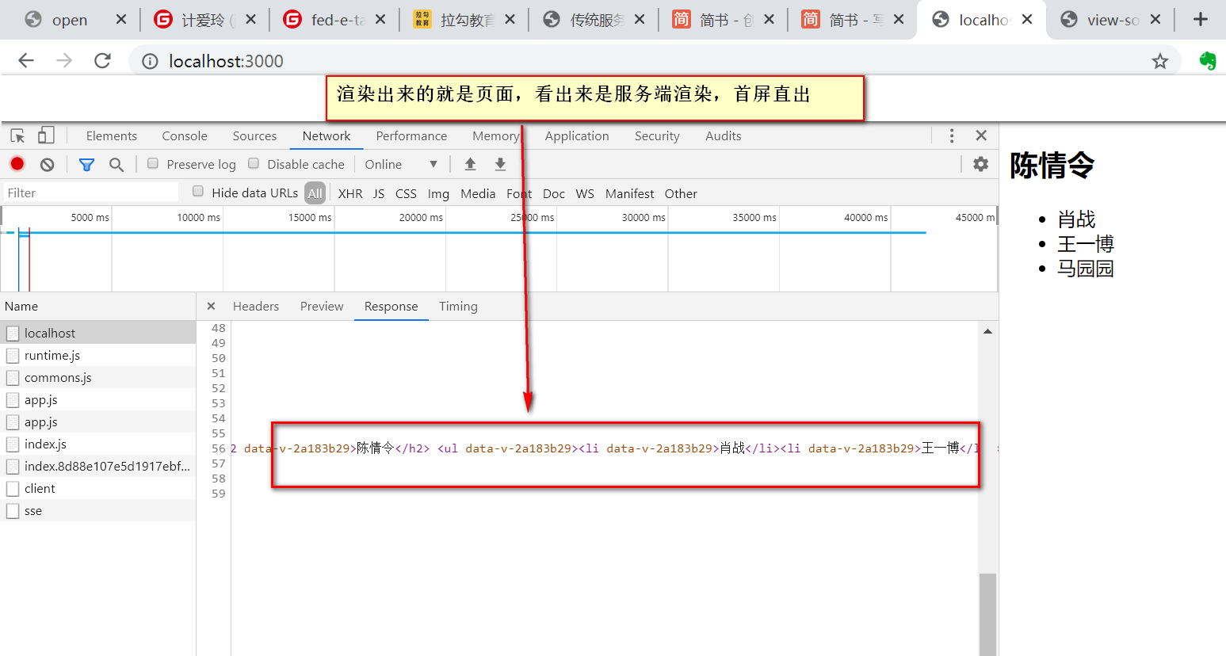This screenshot has width=1226, height=656.
Task: Select the Network panel tab
Action: pyautogui.click(x=326, y=135)
